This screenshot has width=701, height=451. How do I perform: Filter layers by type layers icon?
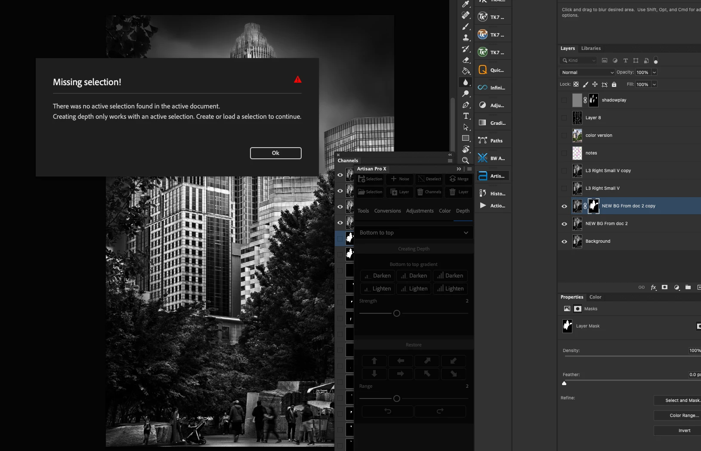625,61
